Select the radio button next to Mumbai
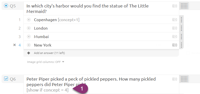This screenshot has height=94, width=200. tap(29, 37)
